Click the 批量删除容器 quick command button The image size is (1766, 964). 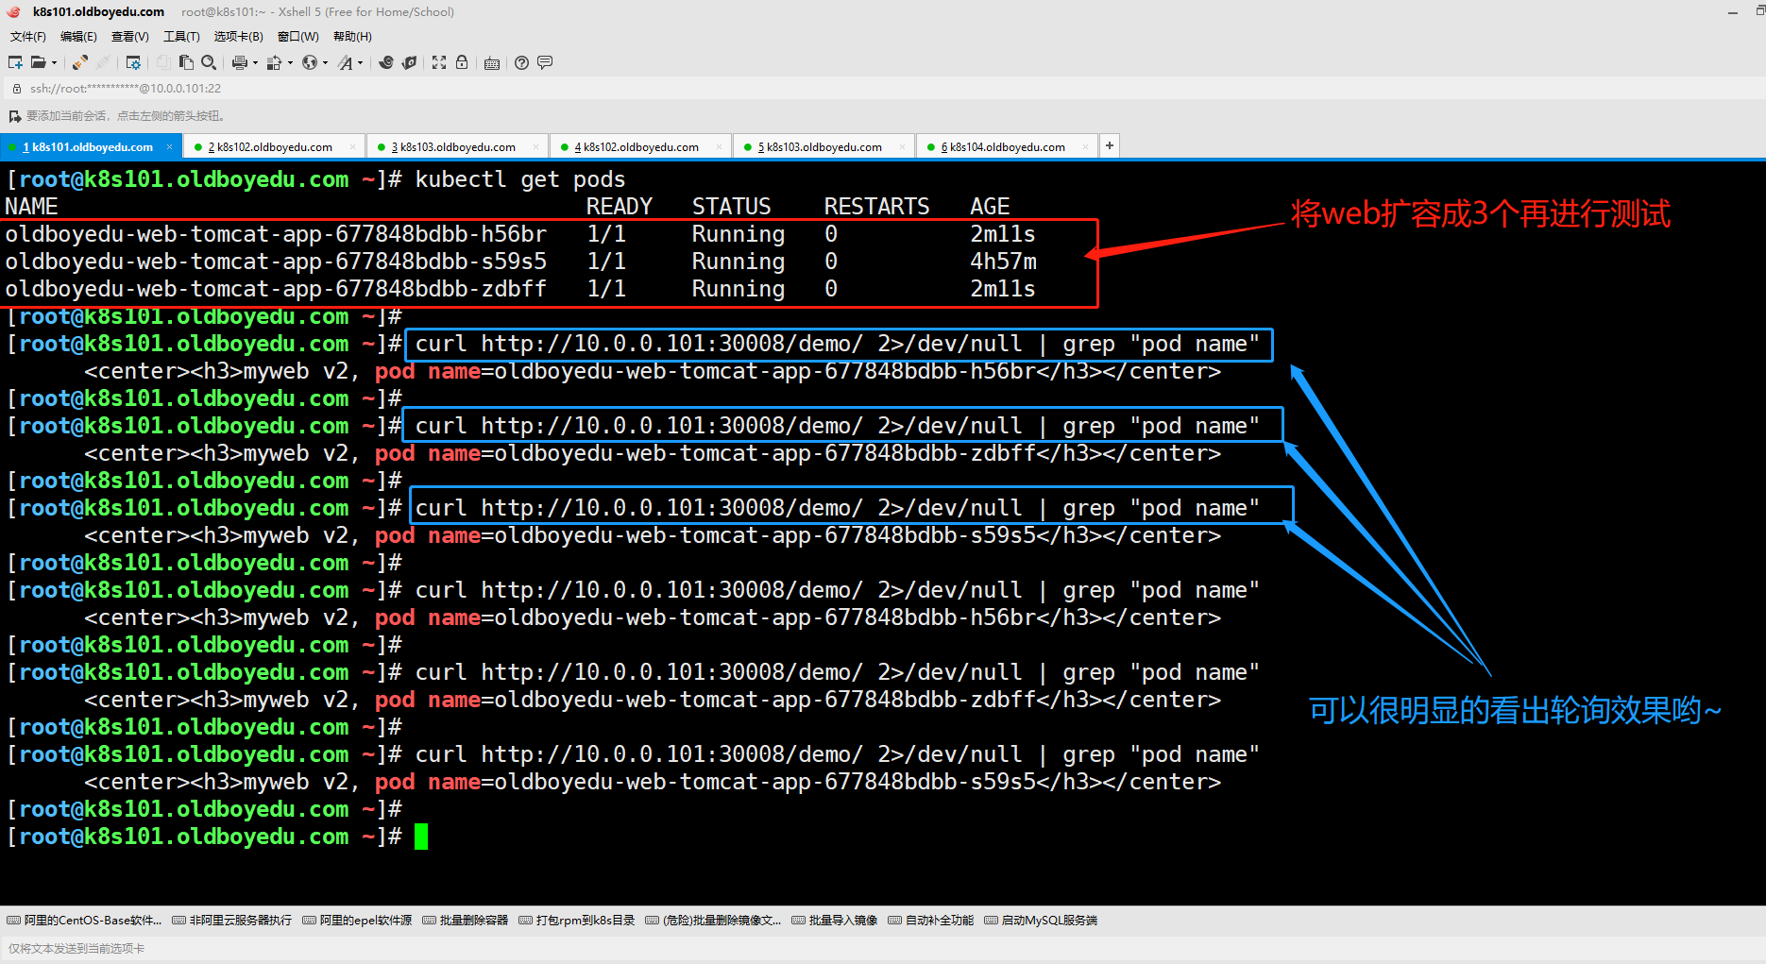click(466, 921)
